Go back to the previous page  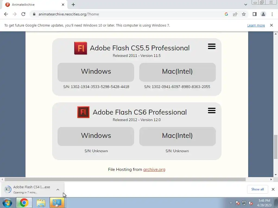6,14
